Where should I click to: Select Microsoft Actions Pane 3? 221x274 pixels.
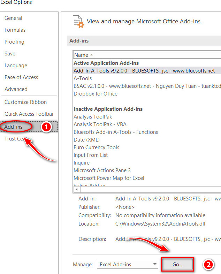(x=102, y=170)
